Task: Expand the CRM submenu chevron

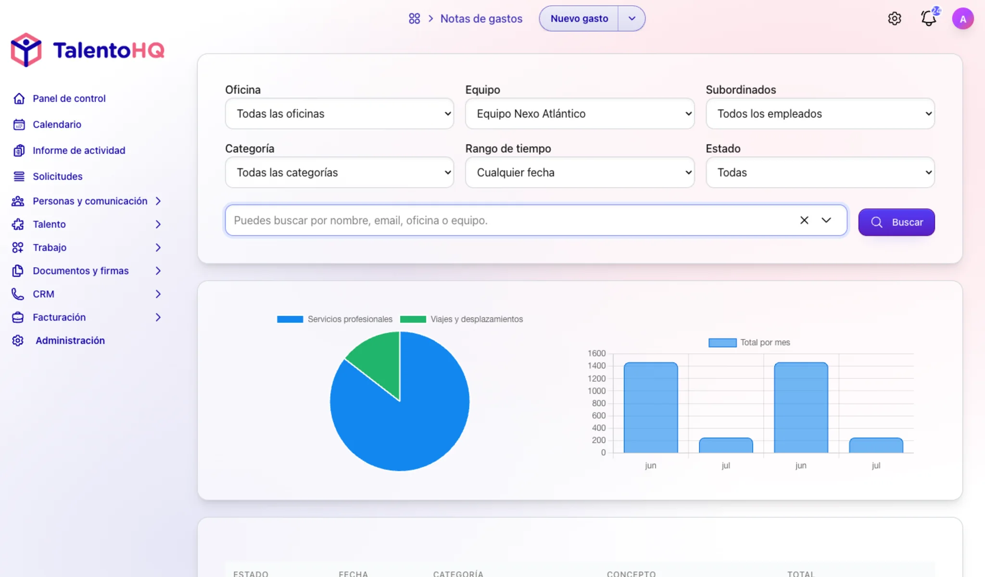Action: (x=158, y=294)
